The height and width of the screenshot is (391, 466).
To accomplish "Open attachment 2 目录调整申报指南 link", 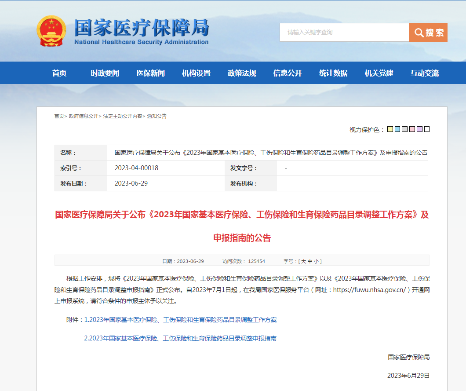I will click(x=180, y=338).
